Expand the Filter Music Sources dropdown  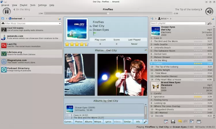pos(60,23)
